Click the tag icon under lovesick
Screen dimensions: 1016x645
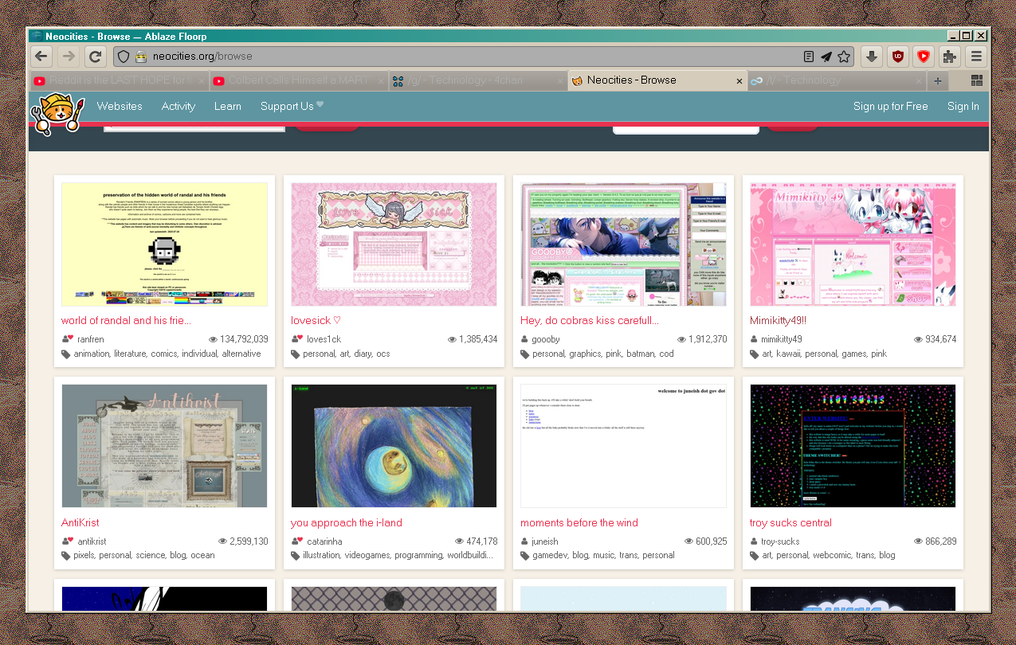pyautogui.click(x=296, y=354)
